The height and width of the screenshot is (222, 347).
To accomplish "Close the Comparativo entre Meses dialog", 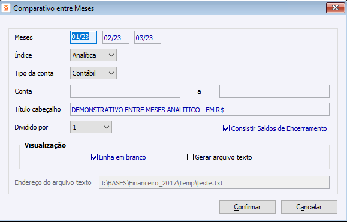I will click(x=335, y=8).
